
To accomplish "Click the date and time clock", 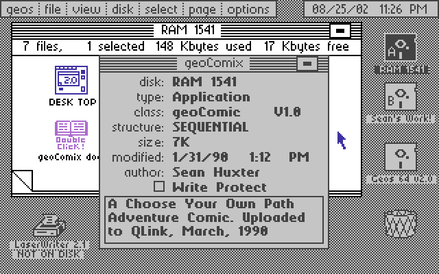I will (x=370, y=9).
